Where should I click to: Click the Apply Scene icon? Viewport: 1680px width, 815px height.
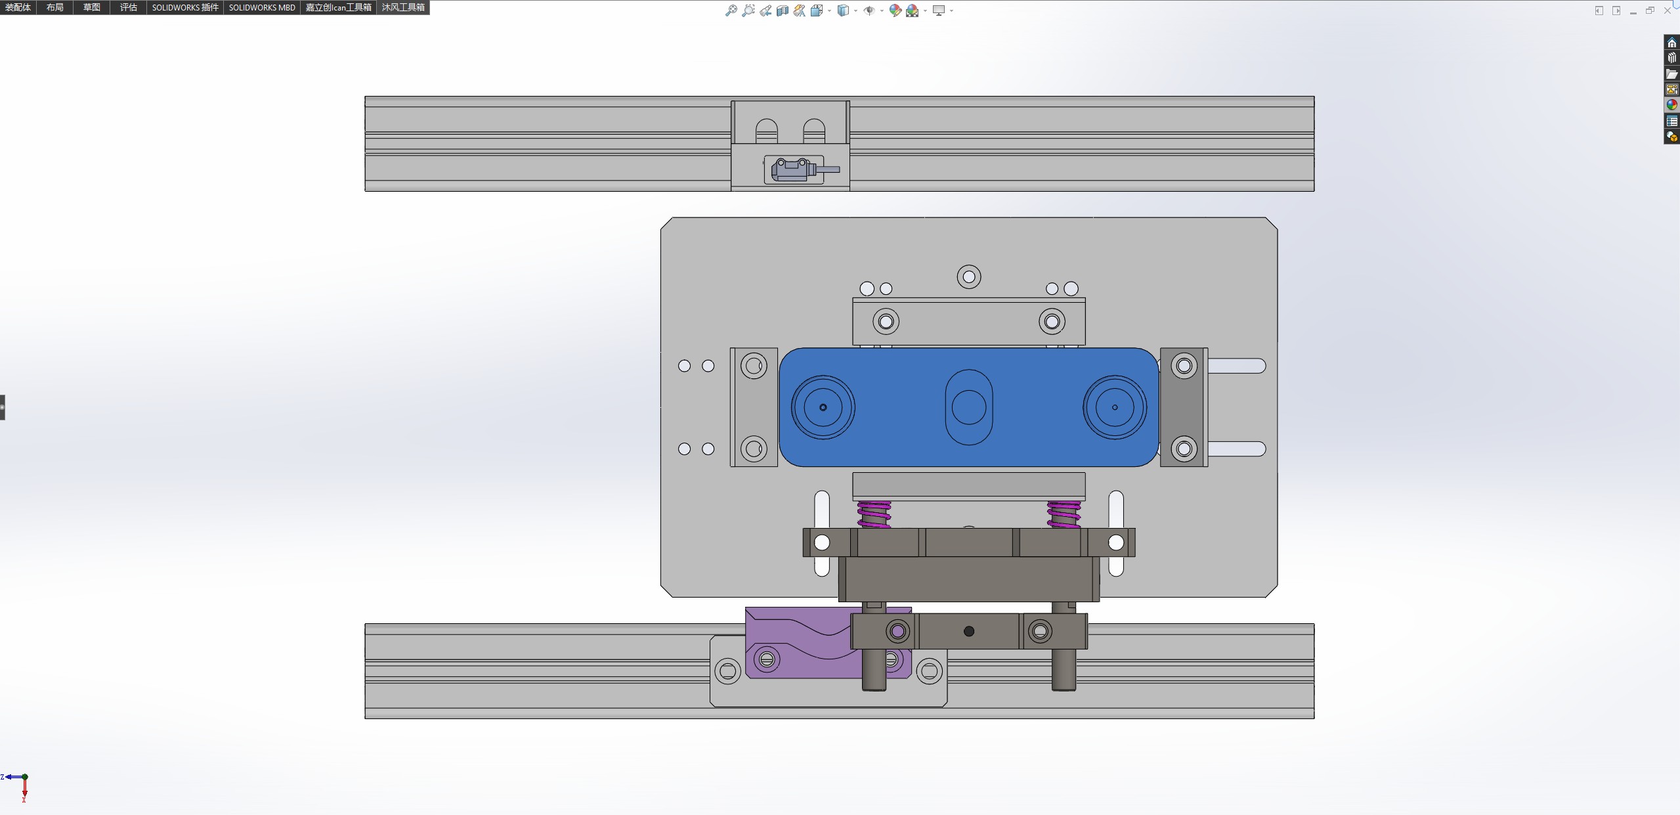(913, 11)
